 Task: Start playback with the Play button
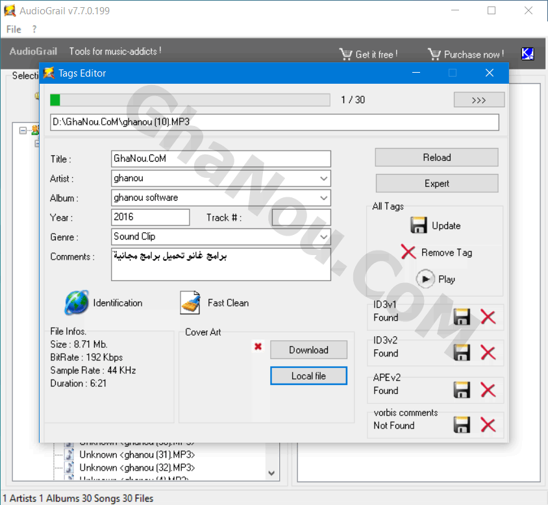pos(425,279)
